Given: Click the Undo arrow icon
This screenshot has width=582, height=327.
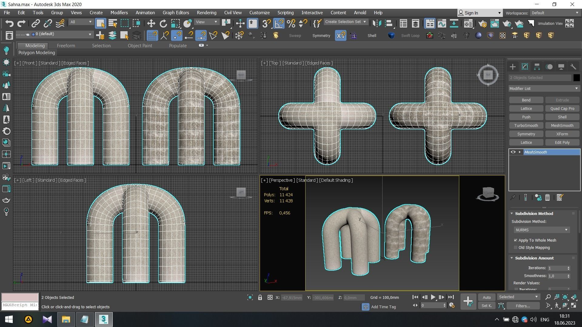Looking at the screenshot, I should pyautogui.click(x=9, y=24).
